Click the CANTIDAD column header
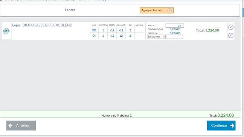The height and width of the screenshot is (137, 244). click(103, 25)
